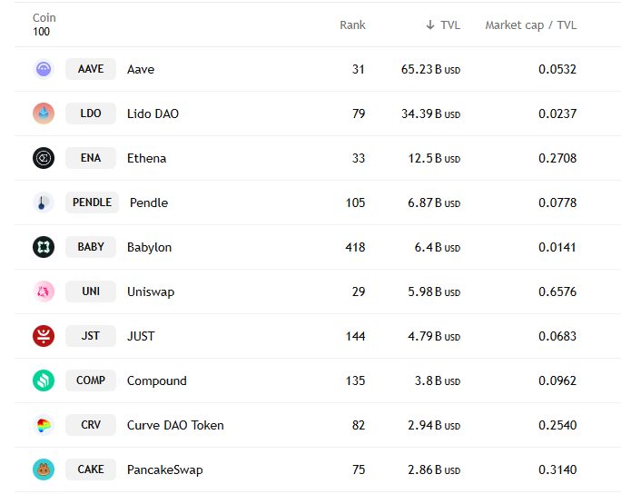The image size is (621, 494).
Task: Sort by the Rank column header
Action: 352,25
